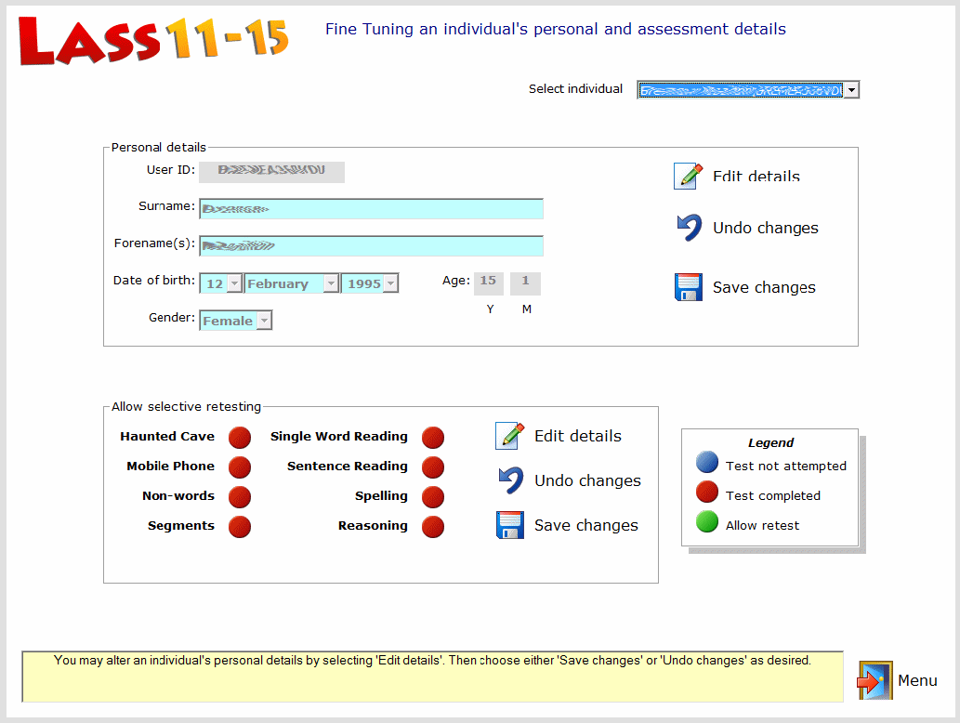Click the Single Word Reading label

click(338, 437)
